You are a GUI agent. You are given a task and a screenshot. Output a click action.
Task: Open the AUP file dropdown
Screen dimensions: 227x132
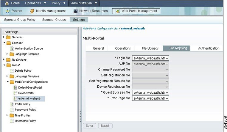(150, 64)
